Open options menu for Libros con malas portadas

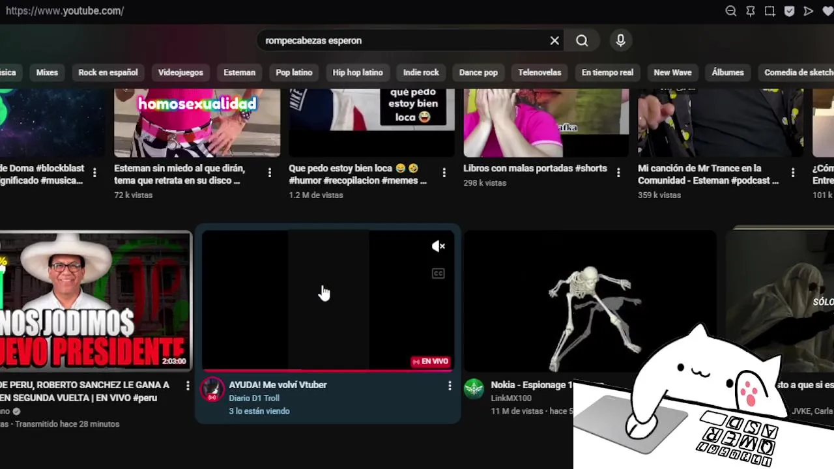618,173
